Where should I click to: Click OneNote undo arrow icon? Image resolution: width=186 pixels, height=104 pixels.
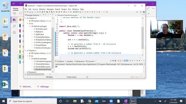pos(15,13)
